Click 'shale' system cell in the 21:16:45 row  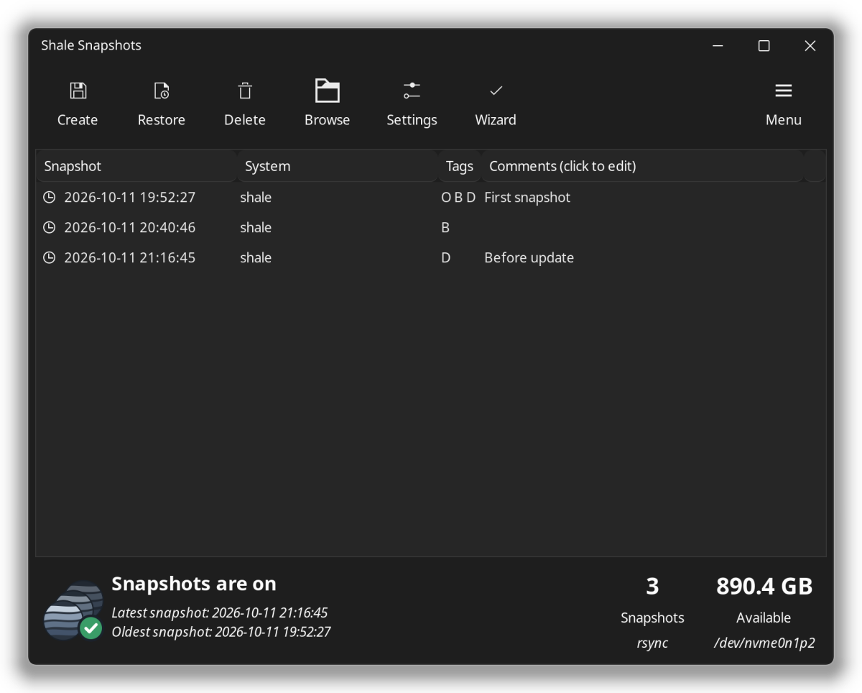click(256, 257)
